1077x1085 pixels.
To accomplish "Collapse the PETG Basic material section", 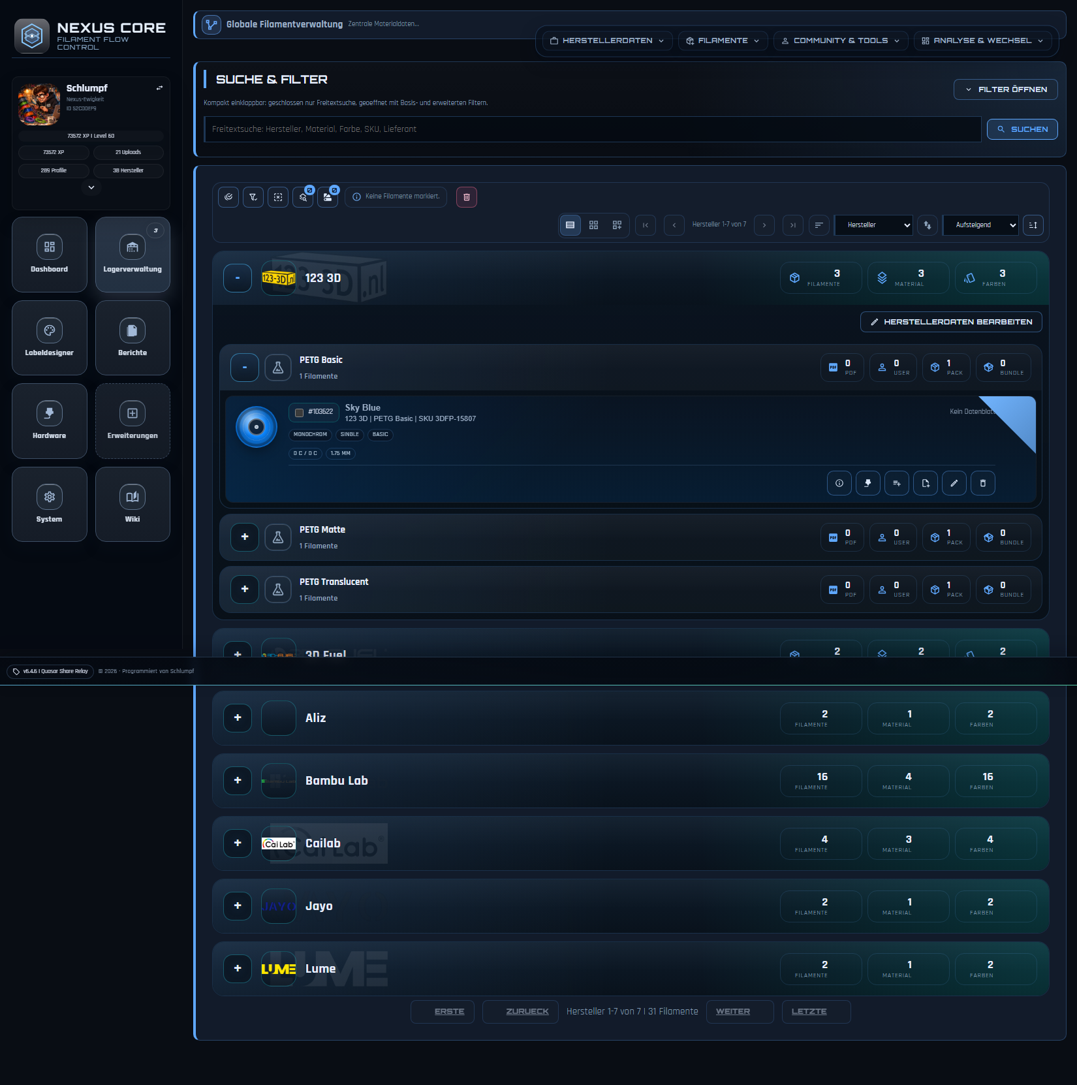I will [245, 368].
